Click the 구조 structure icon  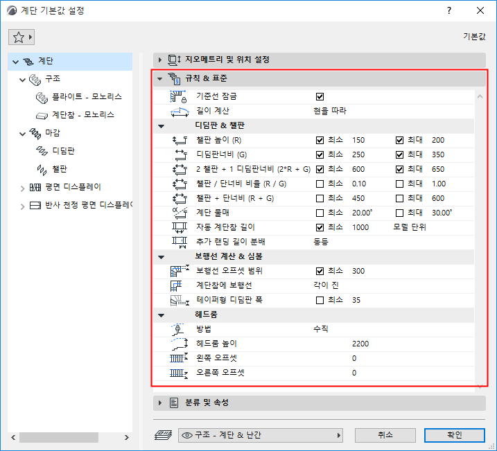point(35,80)
